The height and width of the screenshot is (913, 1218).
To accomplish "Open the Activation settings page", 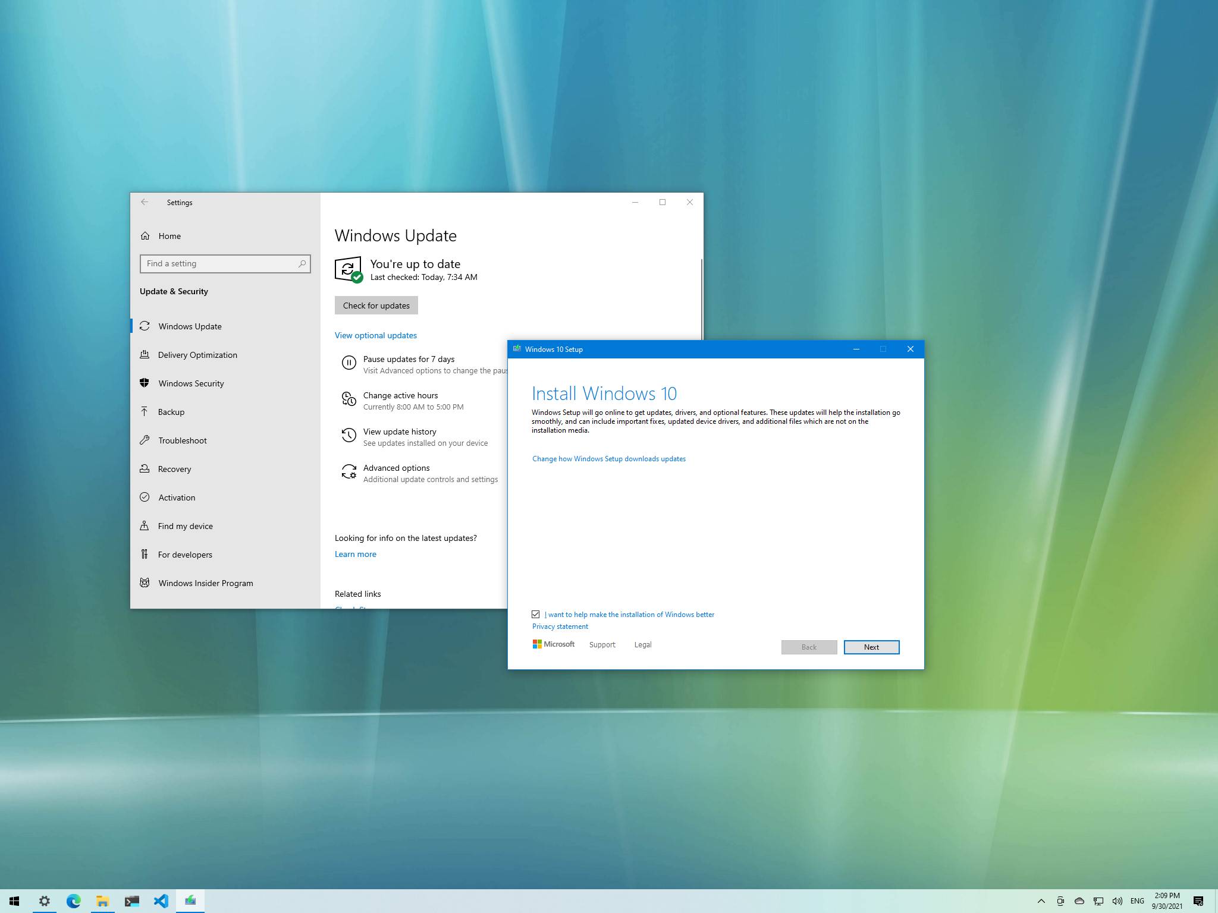I will [177, 498].
